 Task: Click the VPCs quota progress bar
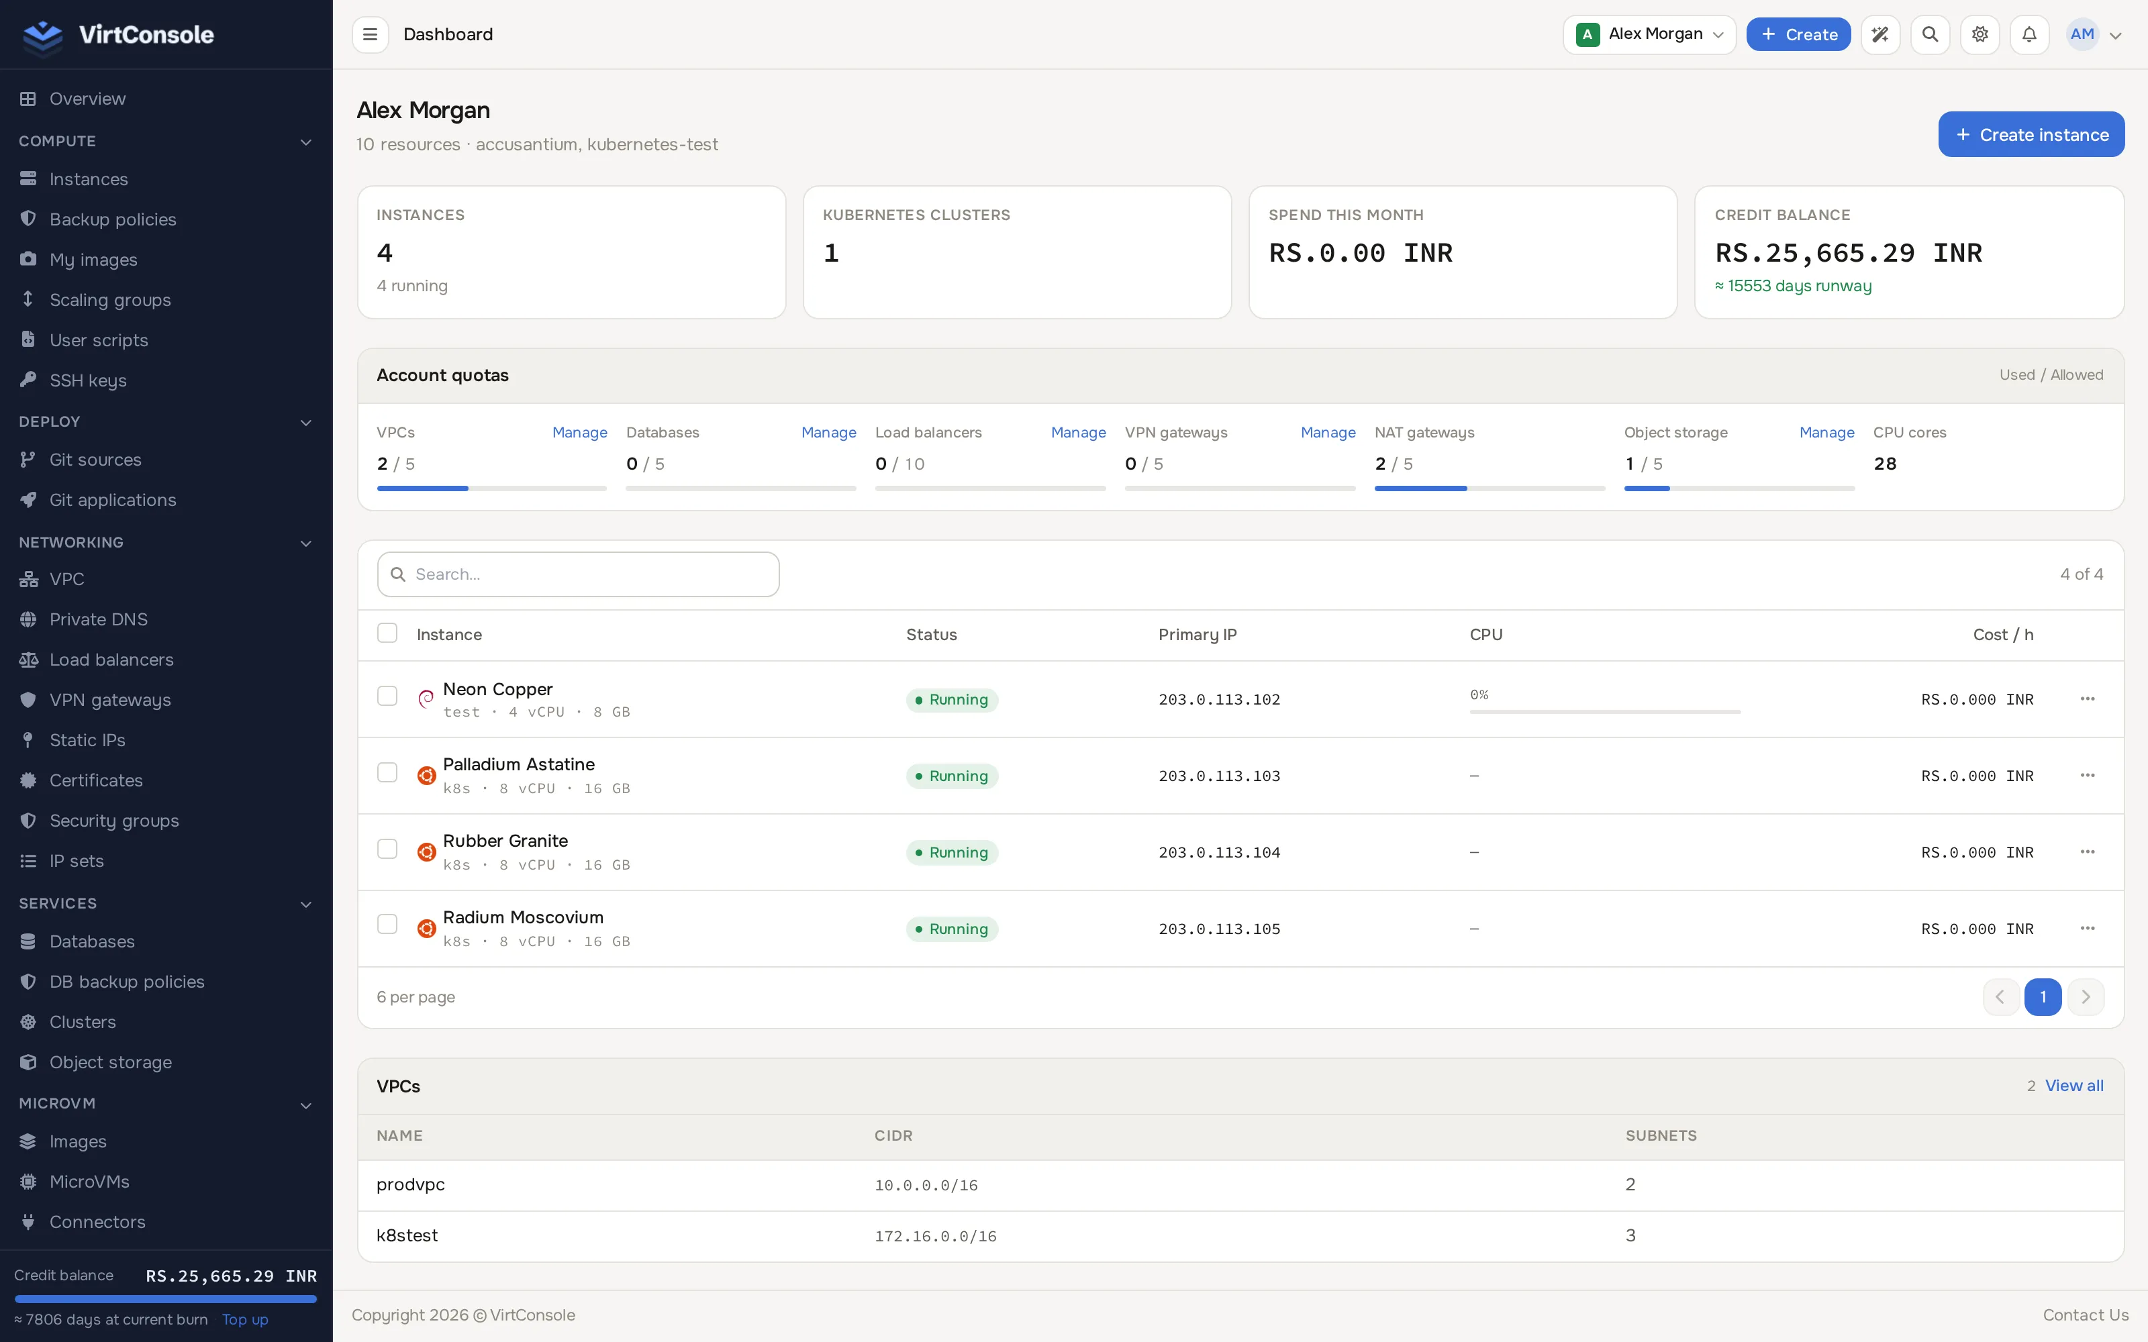point(492,488)
